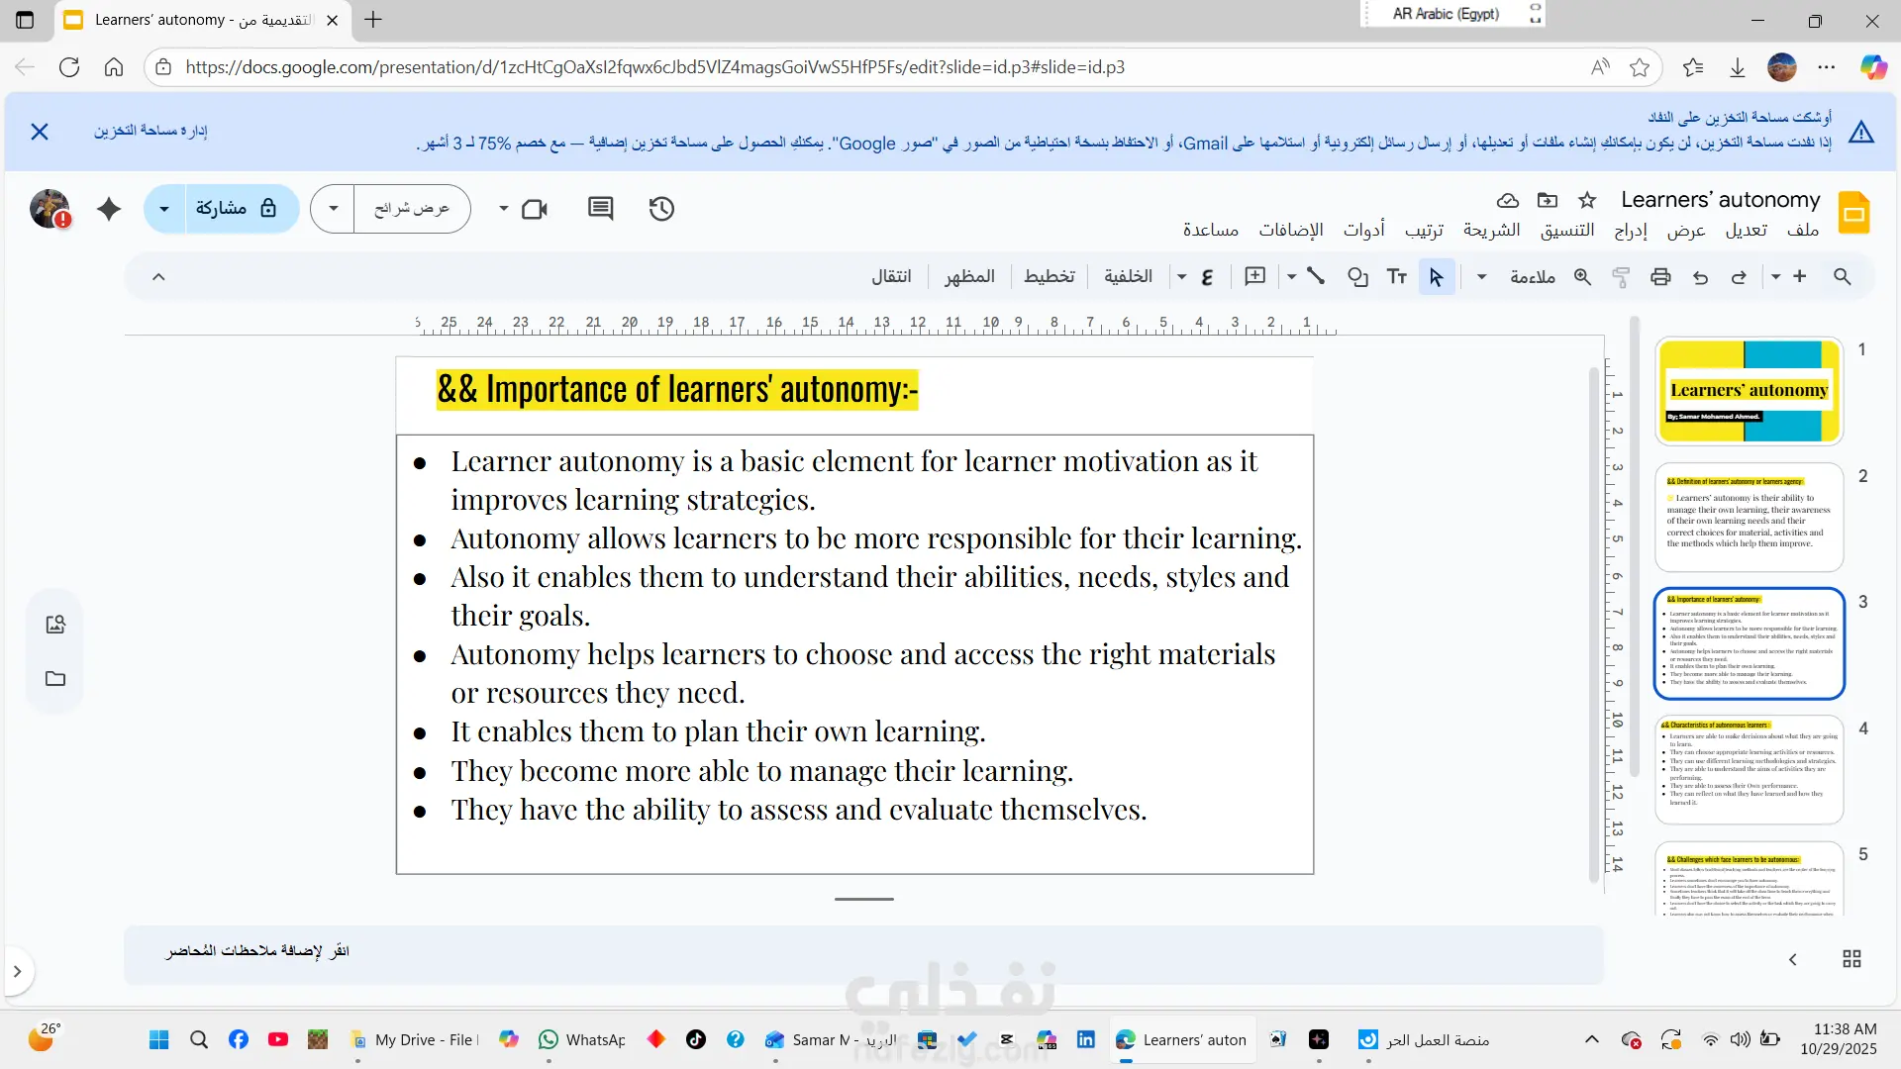The image size is (1901, 1069).
Task: Collapse the filmstrip panel arrow
Action: click(x=1792, y=959)
